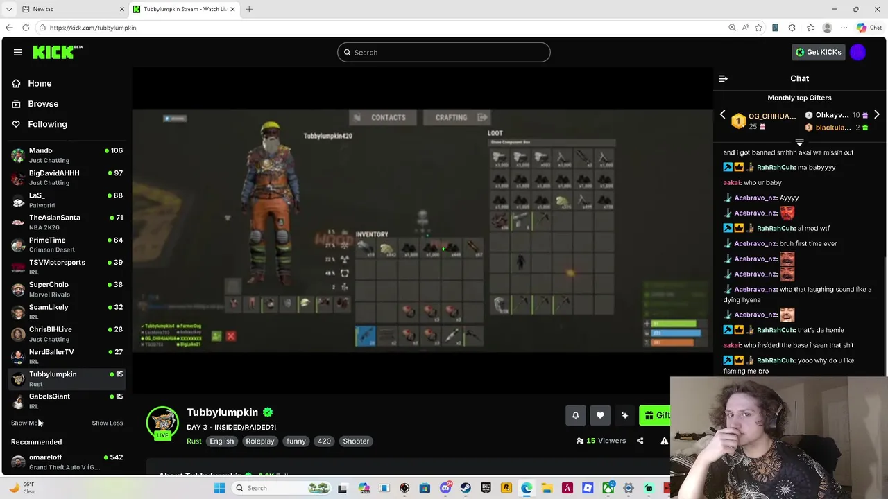Screen dimensions: 888x499
Task: Click Show More in following list
Action: pyautogui.click(x=27, y=423)
